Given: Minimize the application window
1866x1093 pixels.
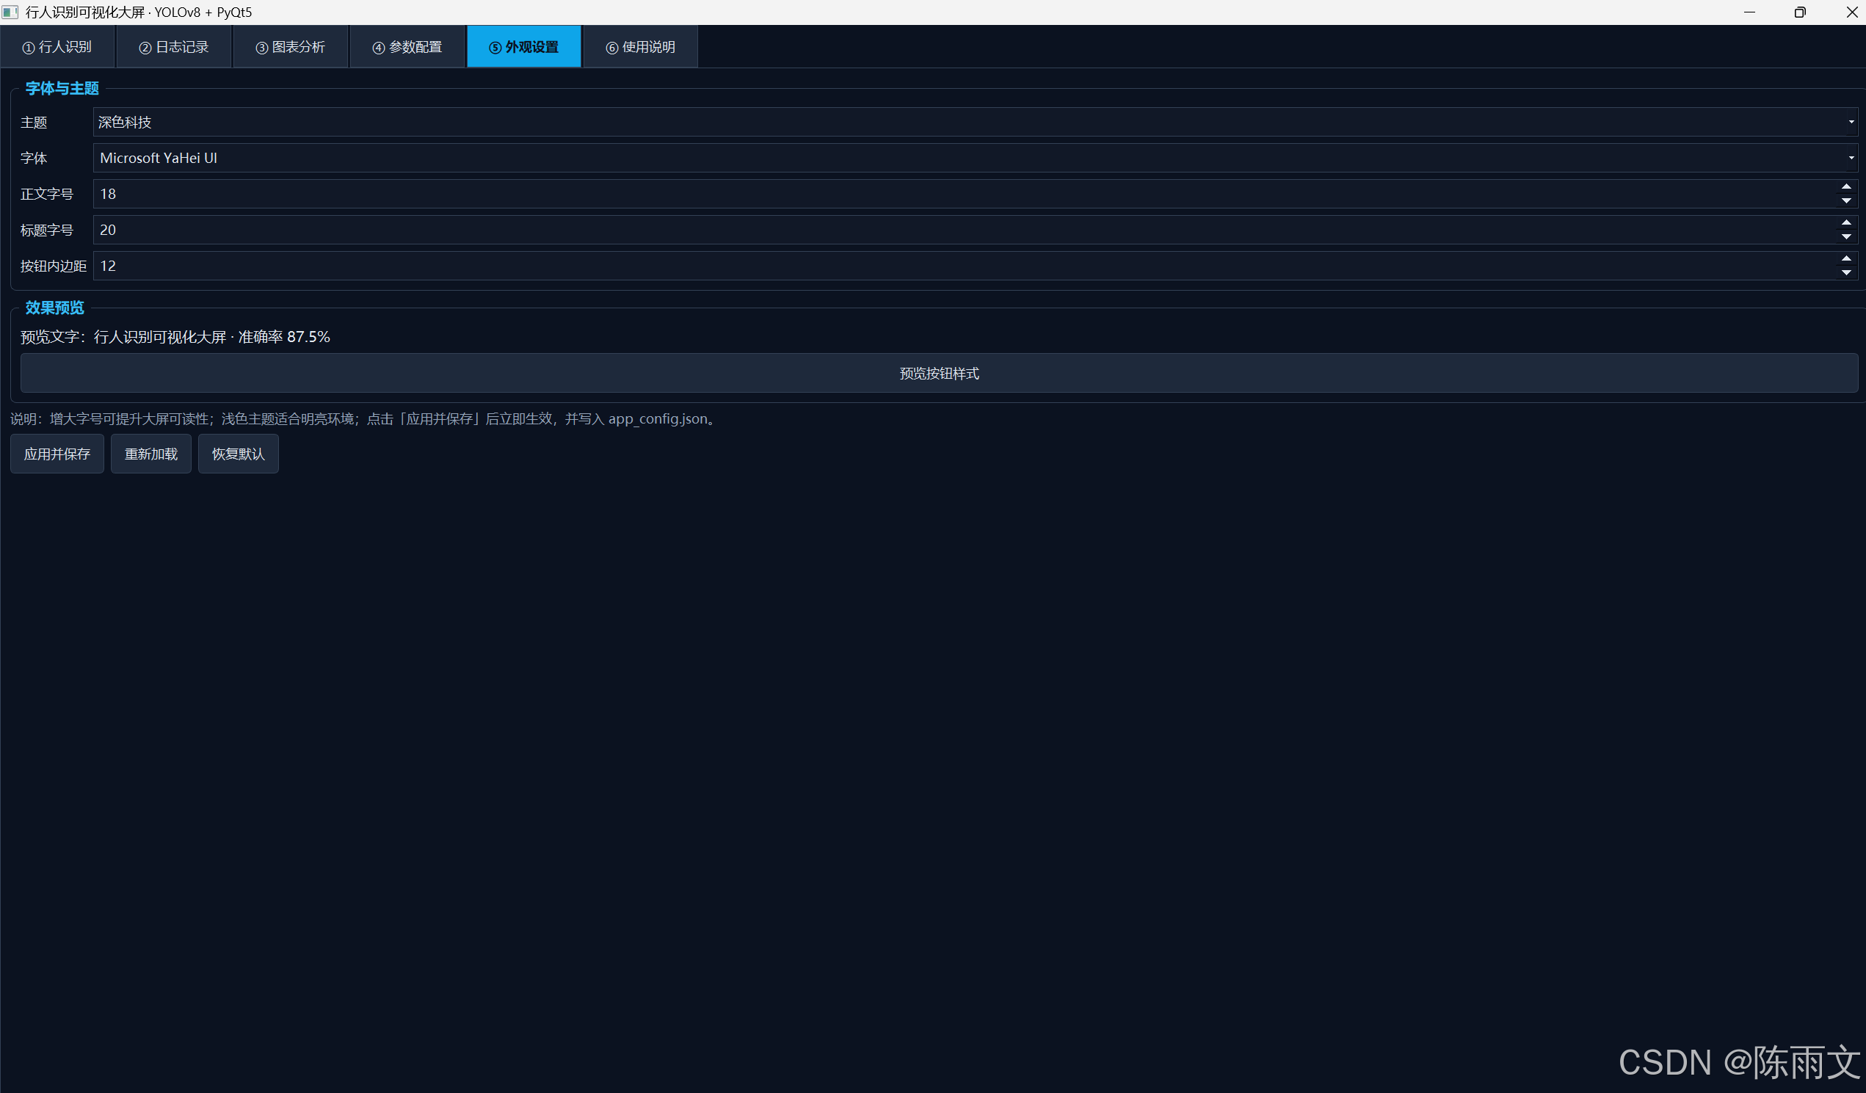Looking at the screenshot, I should [x=1749, y=12].
